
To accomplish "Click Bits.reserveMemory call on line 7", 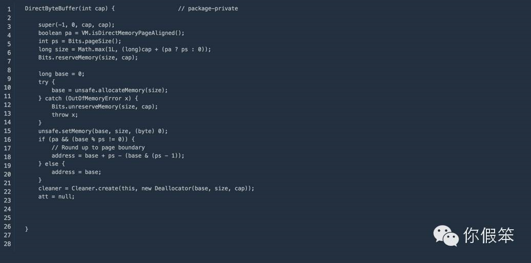I will pyautogui.click(x=88, y=57).
